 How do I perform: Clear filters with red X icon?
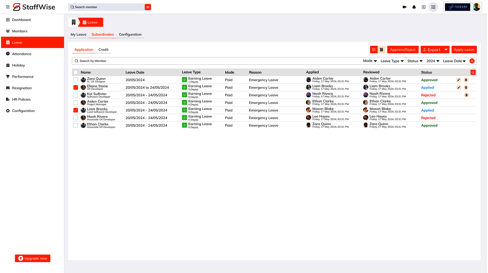[472, 61]
